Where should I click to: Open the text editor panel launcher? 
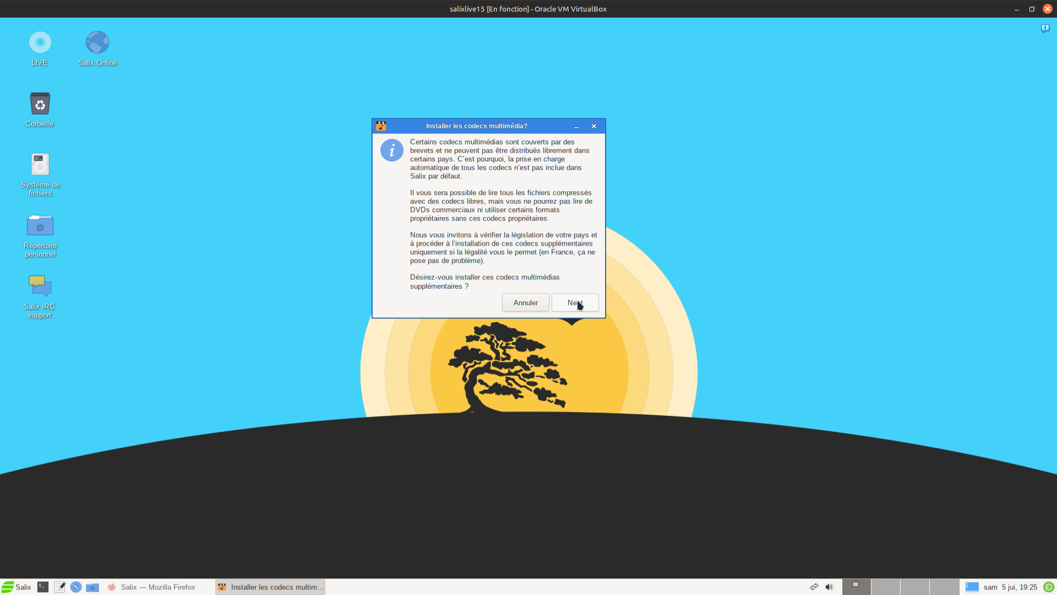pyautogui.click(x=59, y=587)
